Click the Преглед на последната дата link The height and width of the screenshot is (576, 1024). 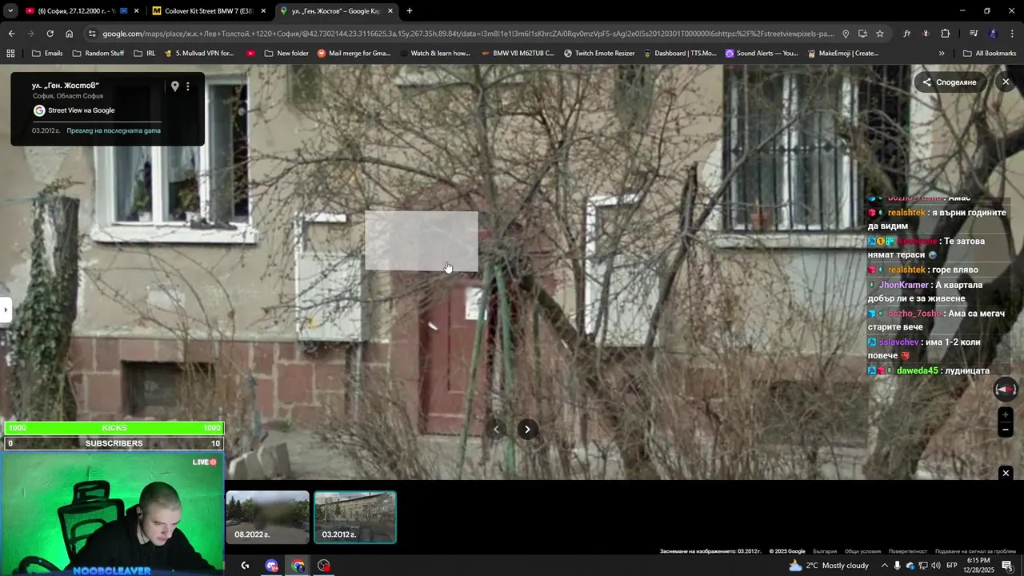click(114, 130)
